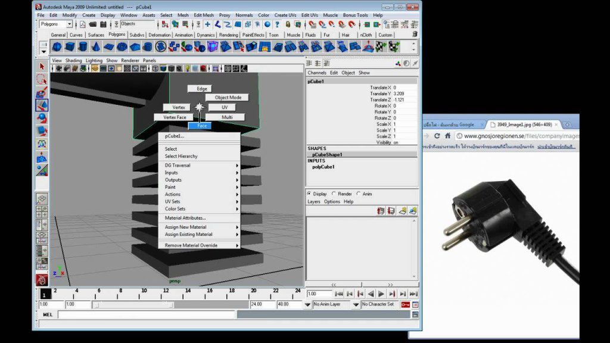Image resolution: width=610 pixels, height=343 pixels.
Task: Expand the Inputs submenu
Action: [199, 173]
